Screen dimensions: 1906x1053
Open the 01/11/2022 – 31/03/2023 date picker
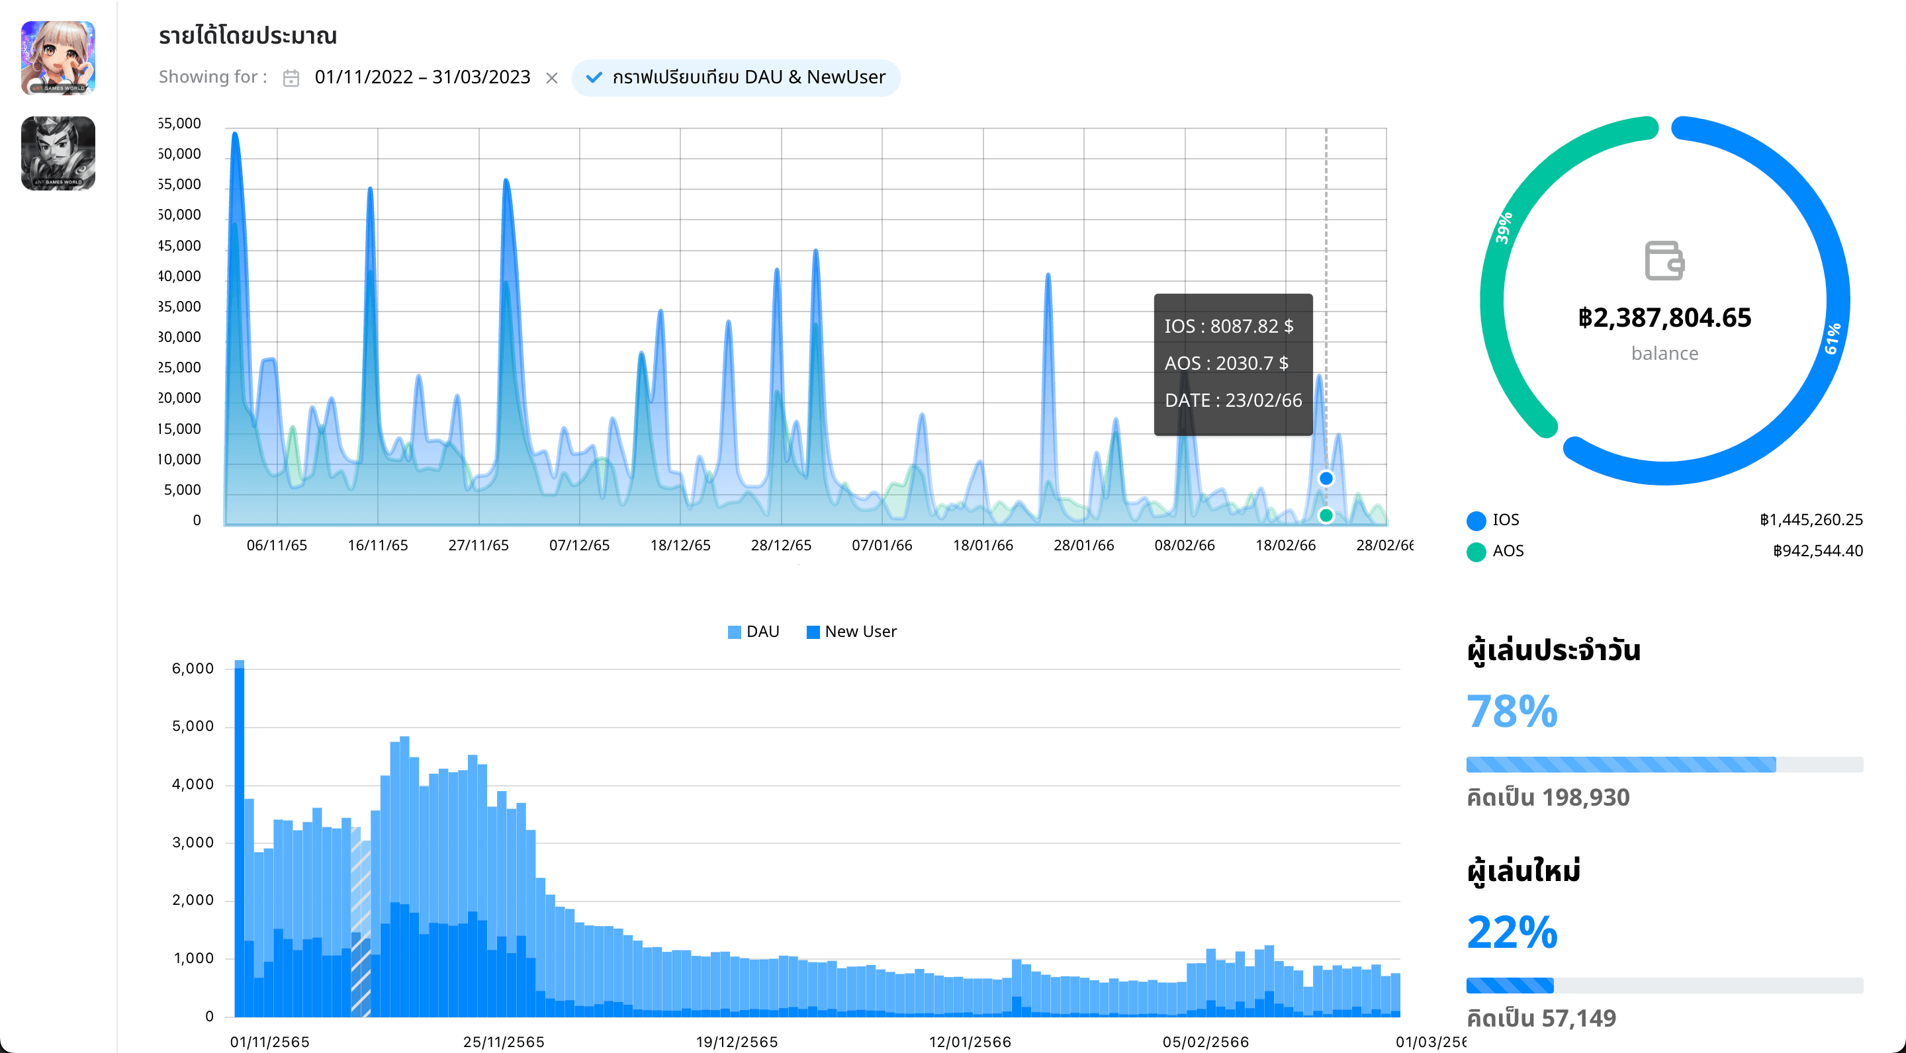pyautogui.click(x=421, y=76)
